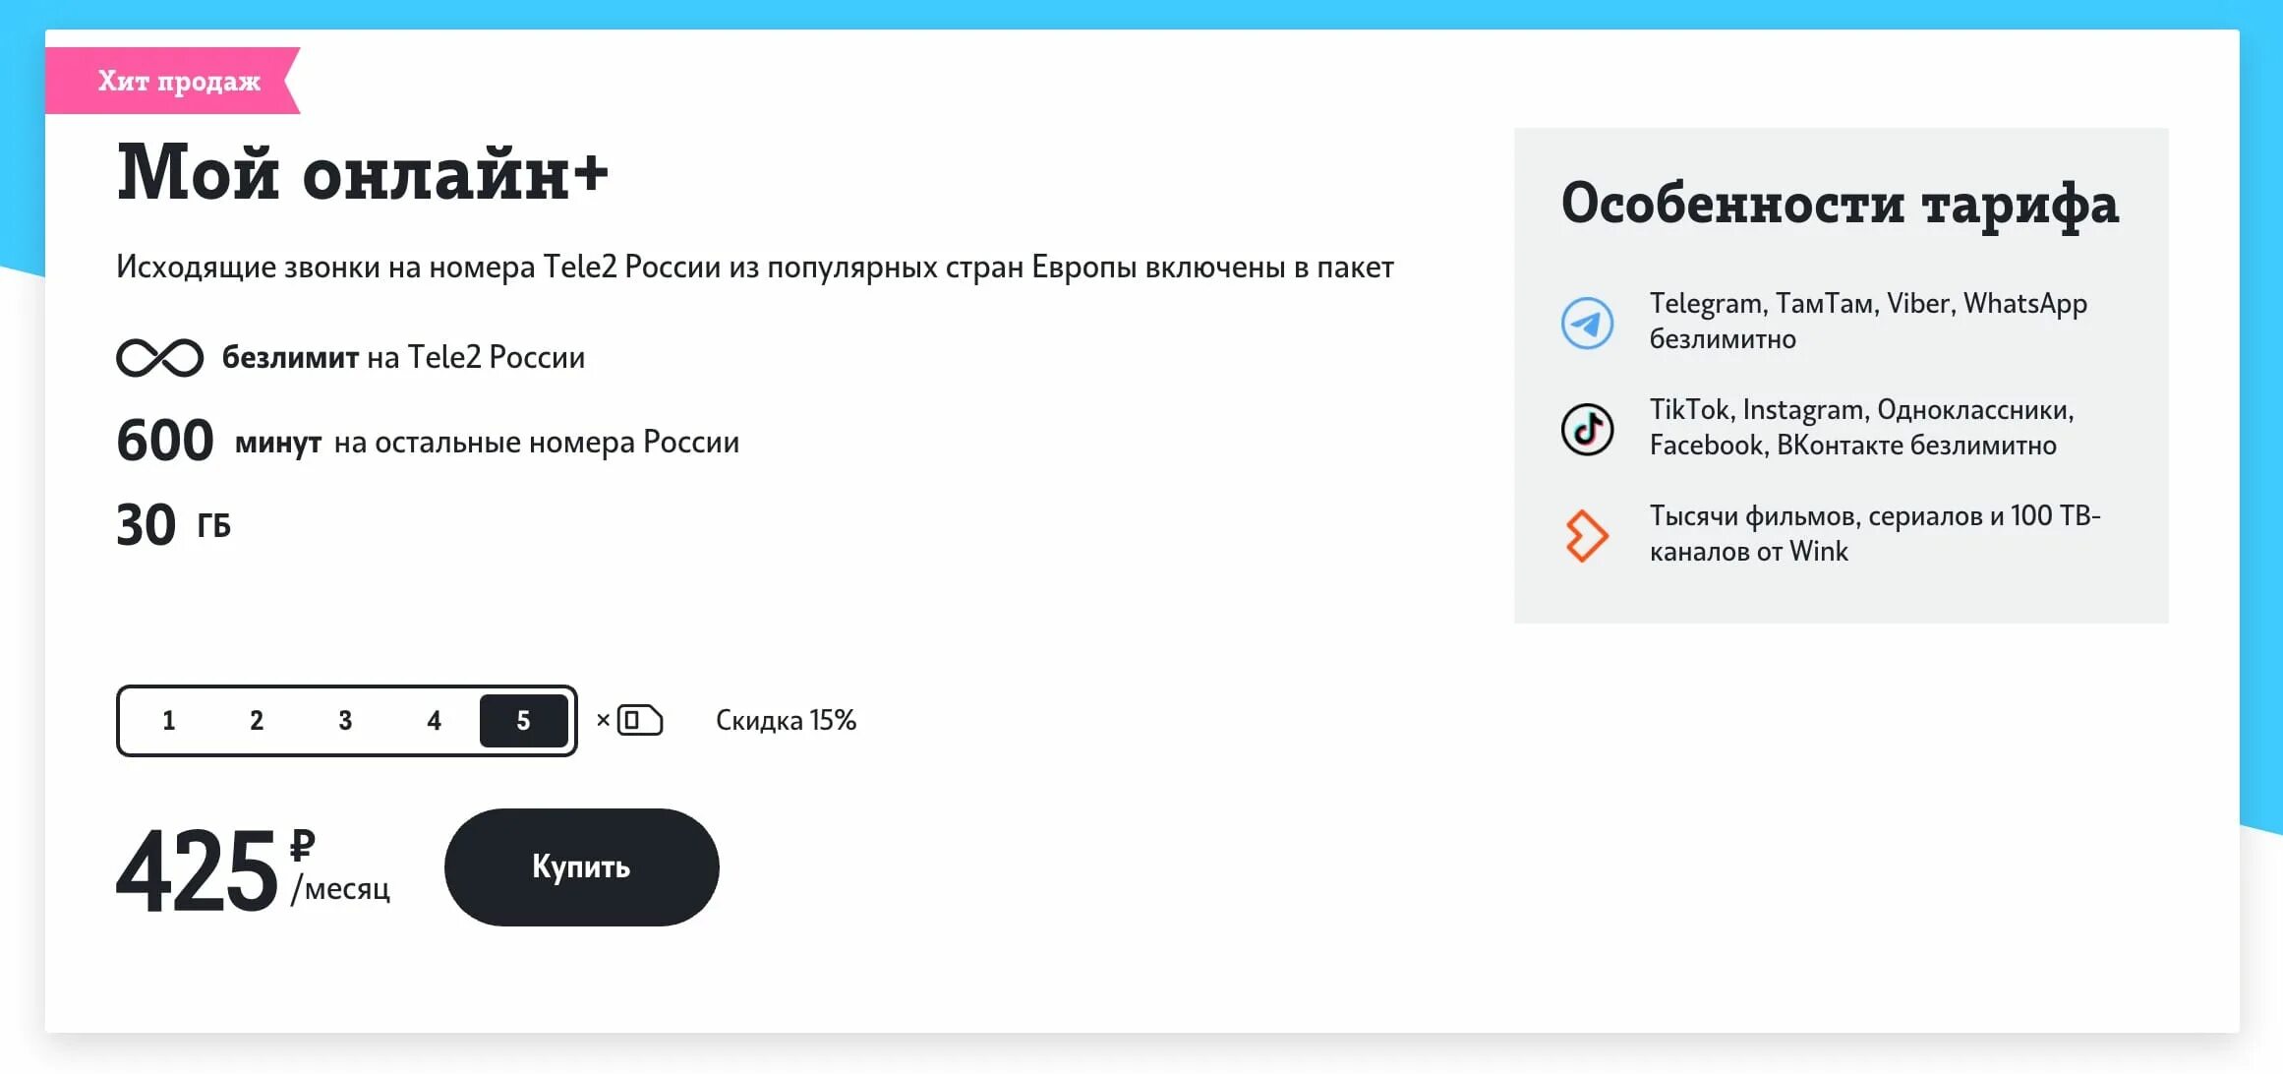Click the 425 ₽/месяц price

pyautogui.click(x=254, y=869)
